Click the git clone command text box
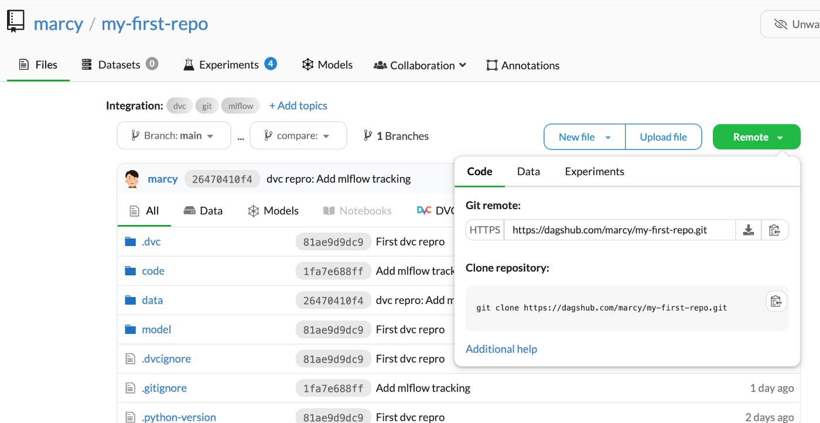Screen dimensions: 820x423 point(627,308)
